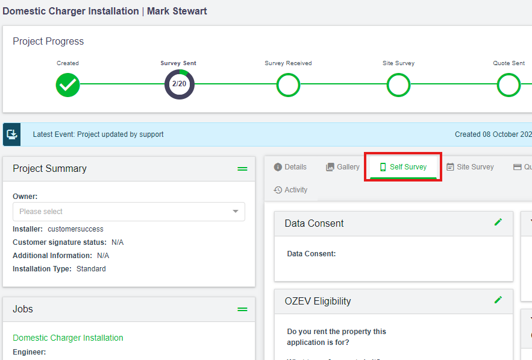Collapse the Project Summary panel

tap(242, 169)
